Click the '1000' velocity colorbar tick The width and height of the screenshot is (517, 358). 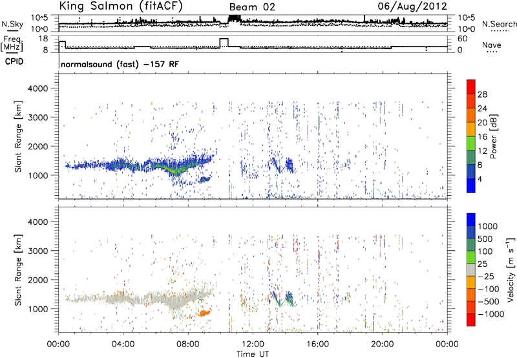(x=488, y=226)
